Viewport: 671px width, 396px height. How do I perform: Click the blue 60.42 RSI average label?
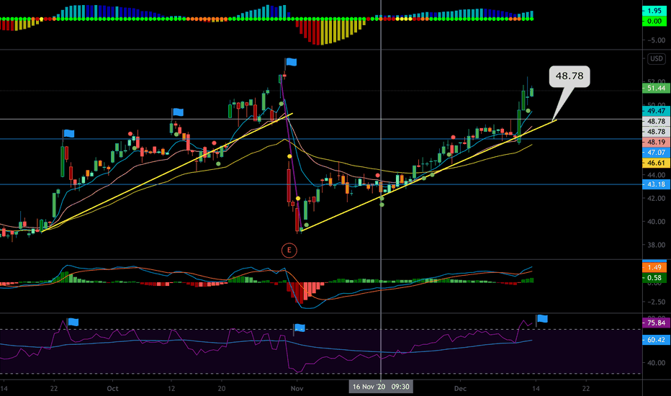pyautogui.click(x=656, y=340)
